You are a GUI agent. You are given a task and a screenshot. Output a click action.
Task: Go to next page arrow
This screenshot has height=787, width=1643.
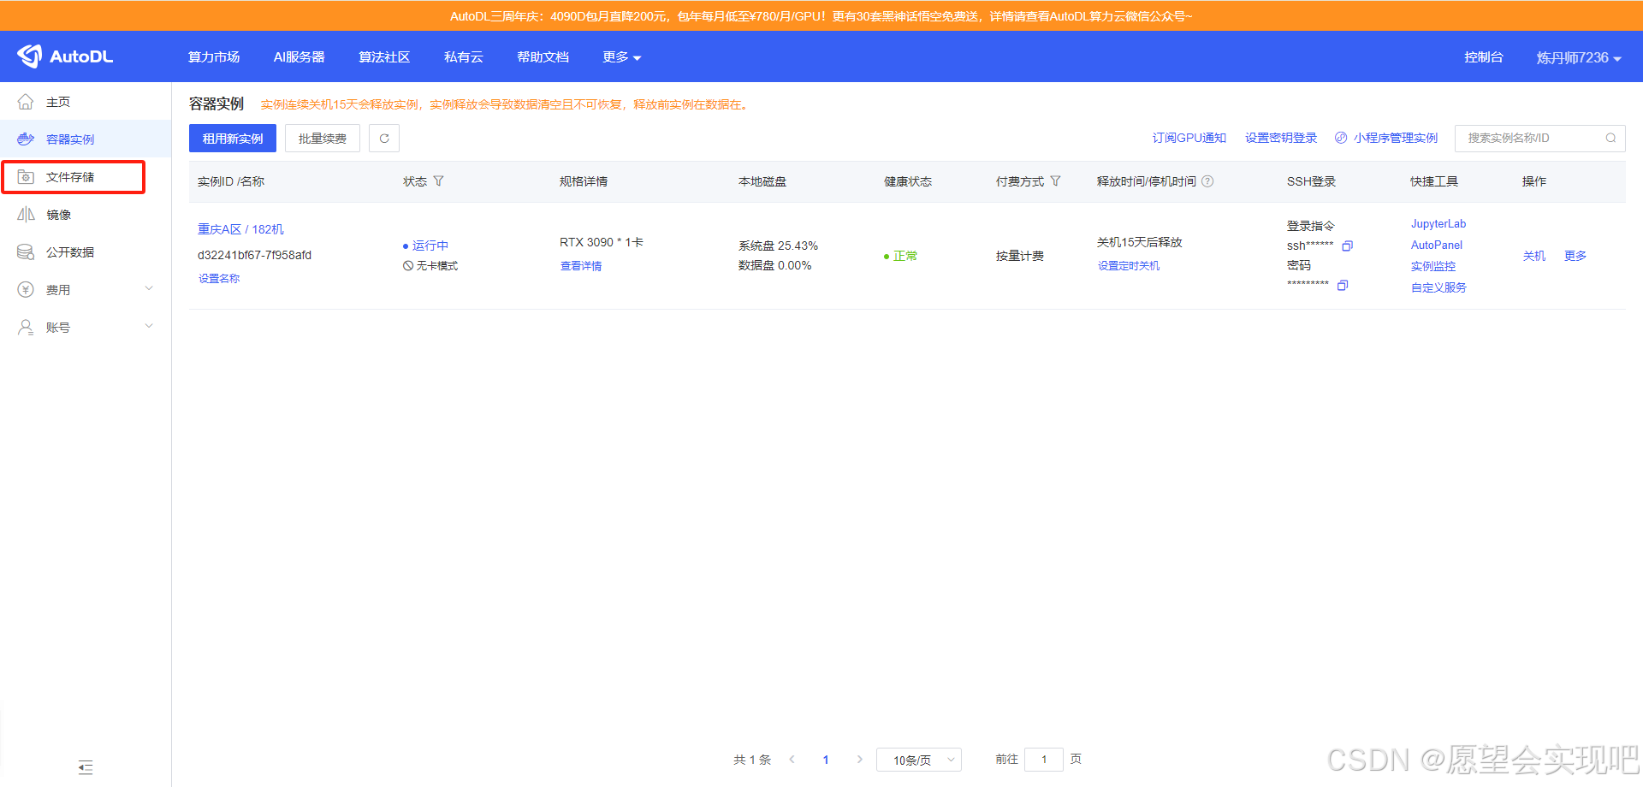(859, 760)
